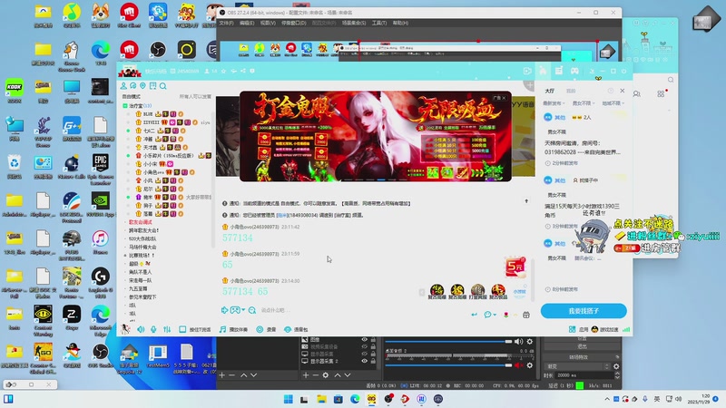Click the 录音 record button
726x408 pixels.
coord(266,329)
